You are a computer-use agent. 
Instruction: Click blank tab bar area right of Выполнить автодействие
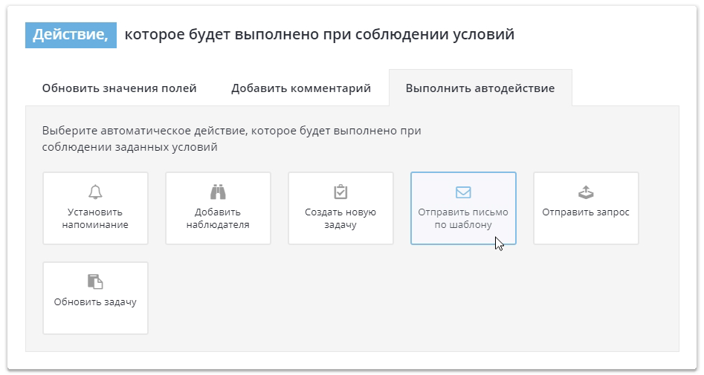[x=624, y=88]
